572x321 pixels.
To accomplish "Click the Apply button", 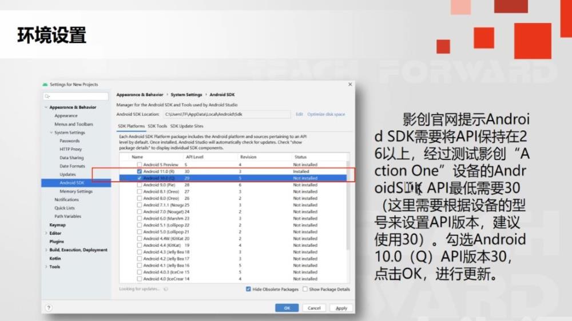I will click(x=341, y=308).
